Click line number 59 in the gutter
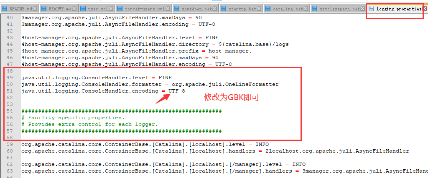Image resolution: width=428 pixels, height=178 pixels. click(x=9, y=144)
